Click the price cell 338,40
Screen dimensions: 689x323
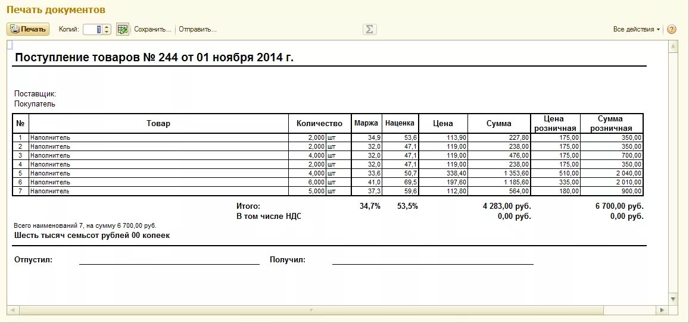click(x=443, y=173)
